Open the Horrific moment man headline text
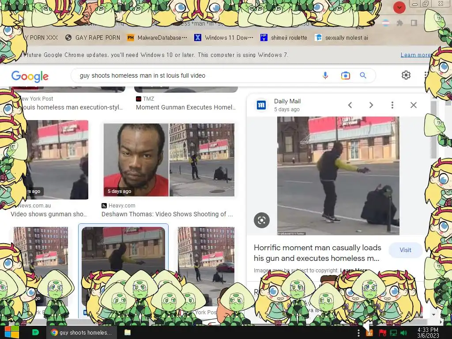452x339 pixels. [x=317, y=253]
